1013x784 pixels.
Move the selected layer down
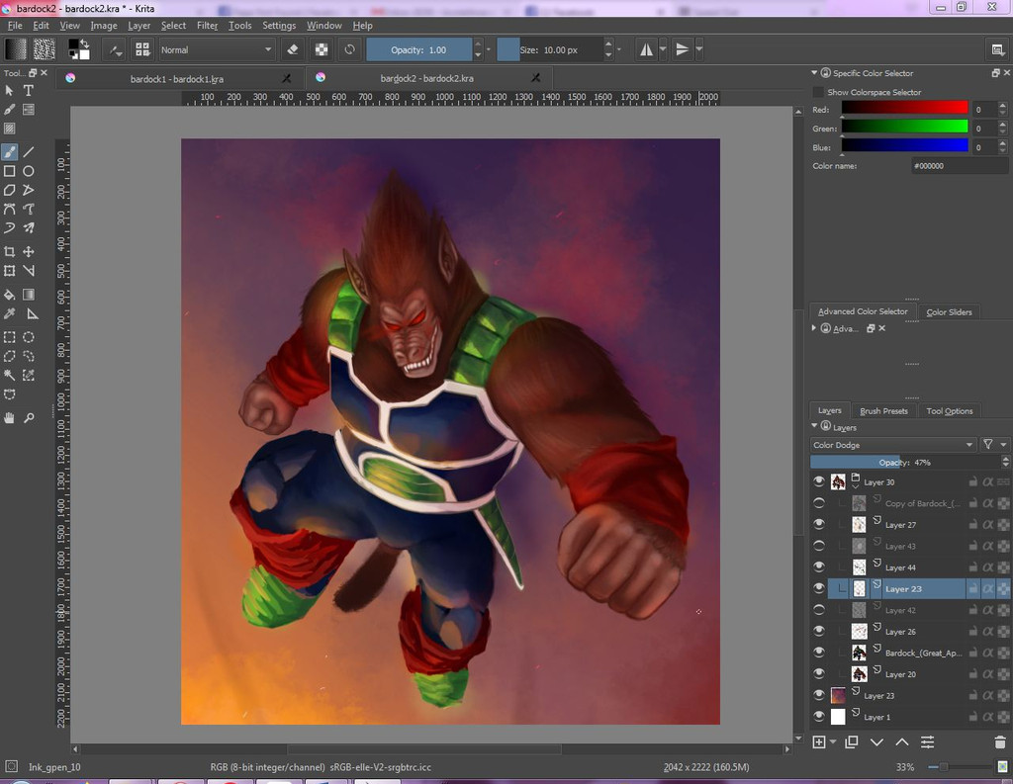click(876, 742)
